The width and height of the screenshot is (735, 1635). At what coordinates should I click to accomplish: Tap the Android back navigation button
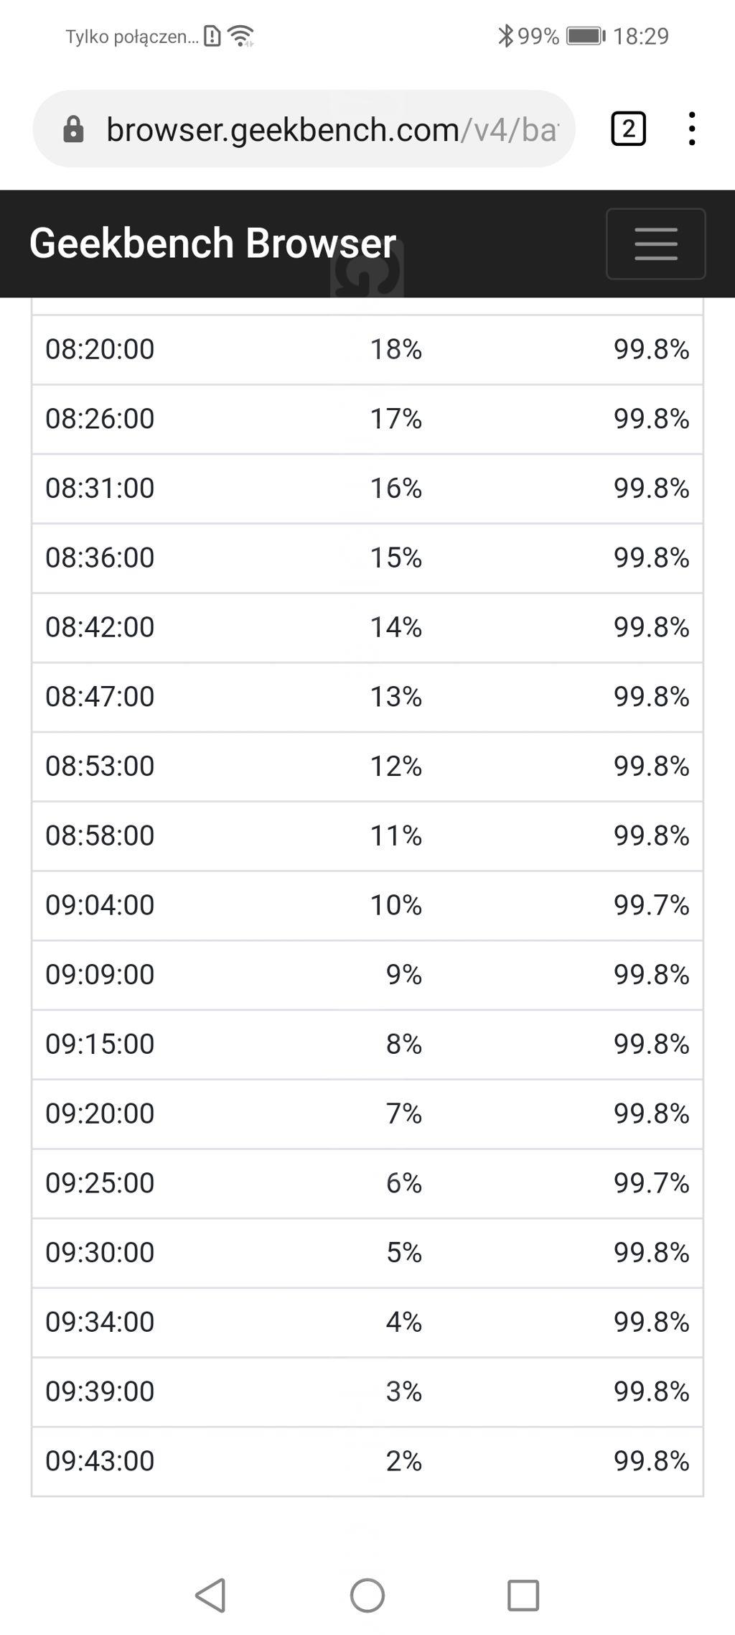pos(211,1595)
